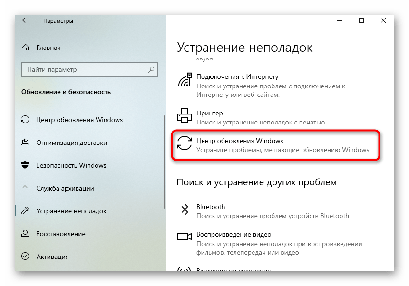Click the Backup service upward arrow icon
The width and height of the screenshot is (409, 286).
click(x=25, y=188)
